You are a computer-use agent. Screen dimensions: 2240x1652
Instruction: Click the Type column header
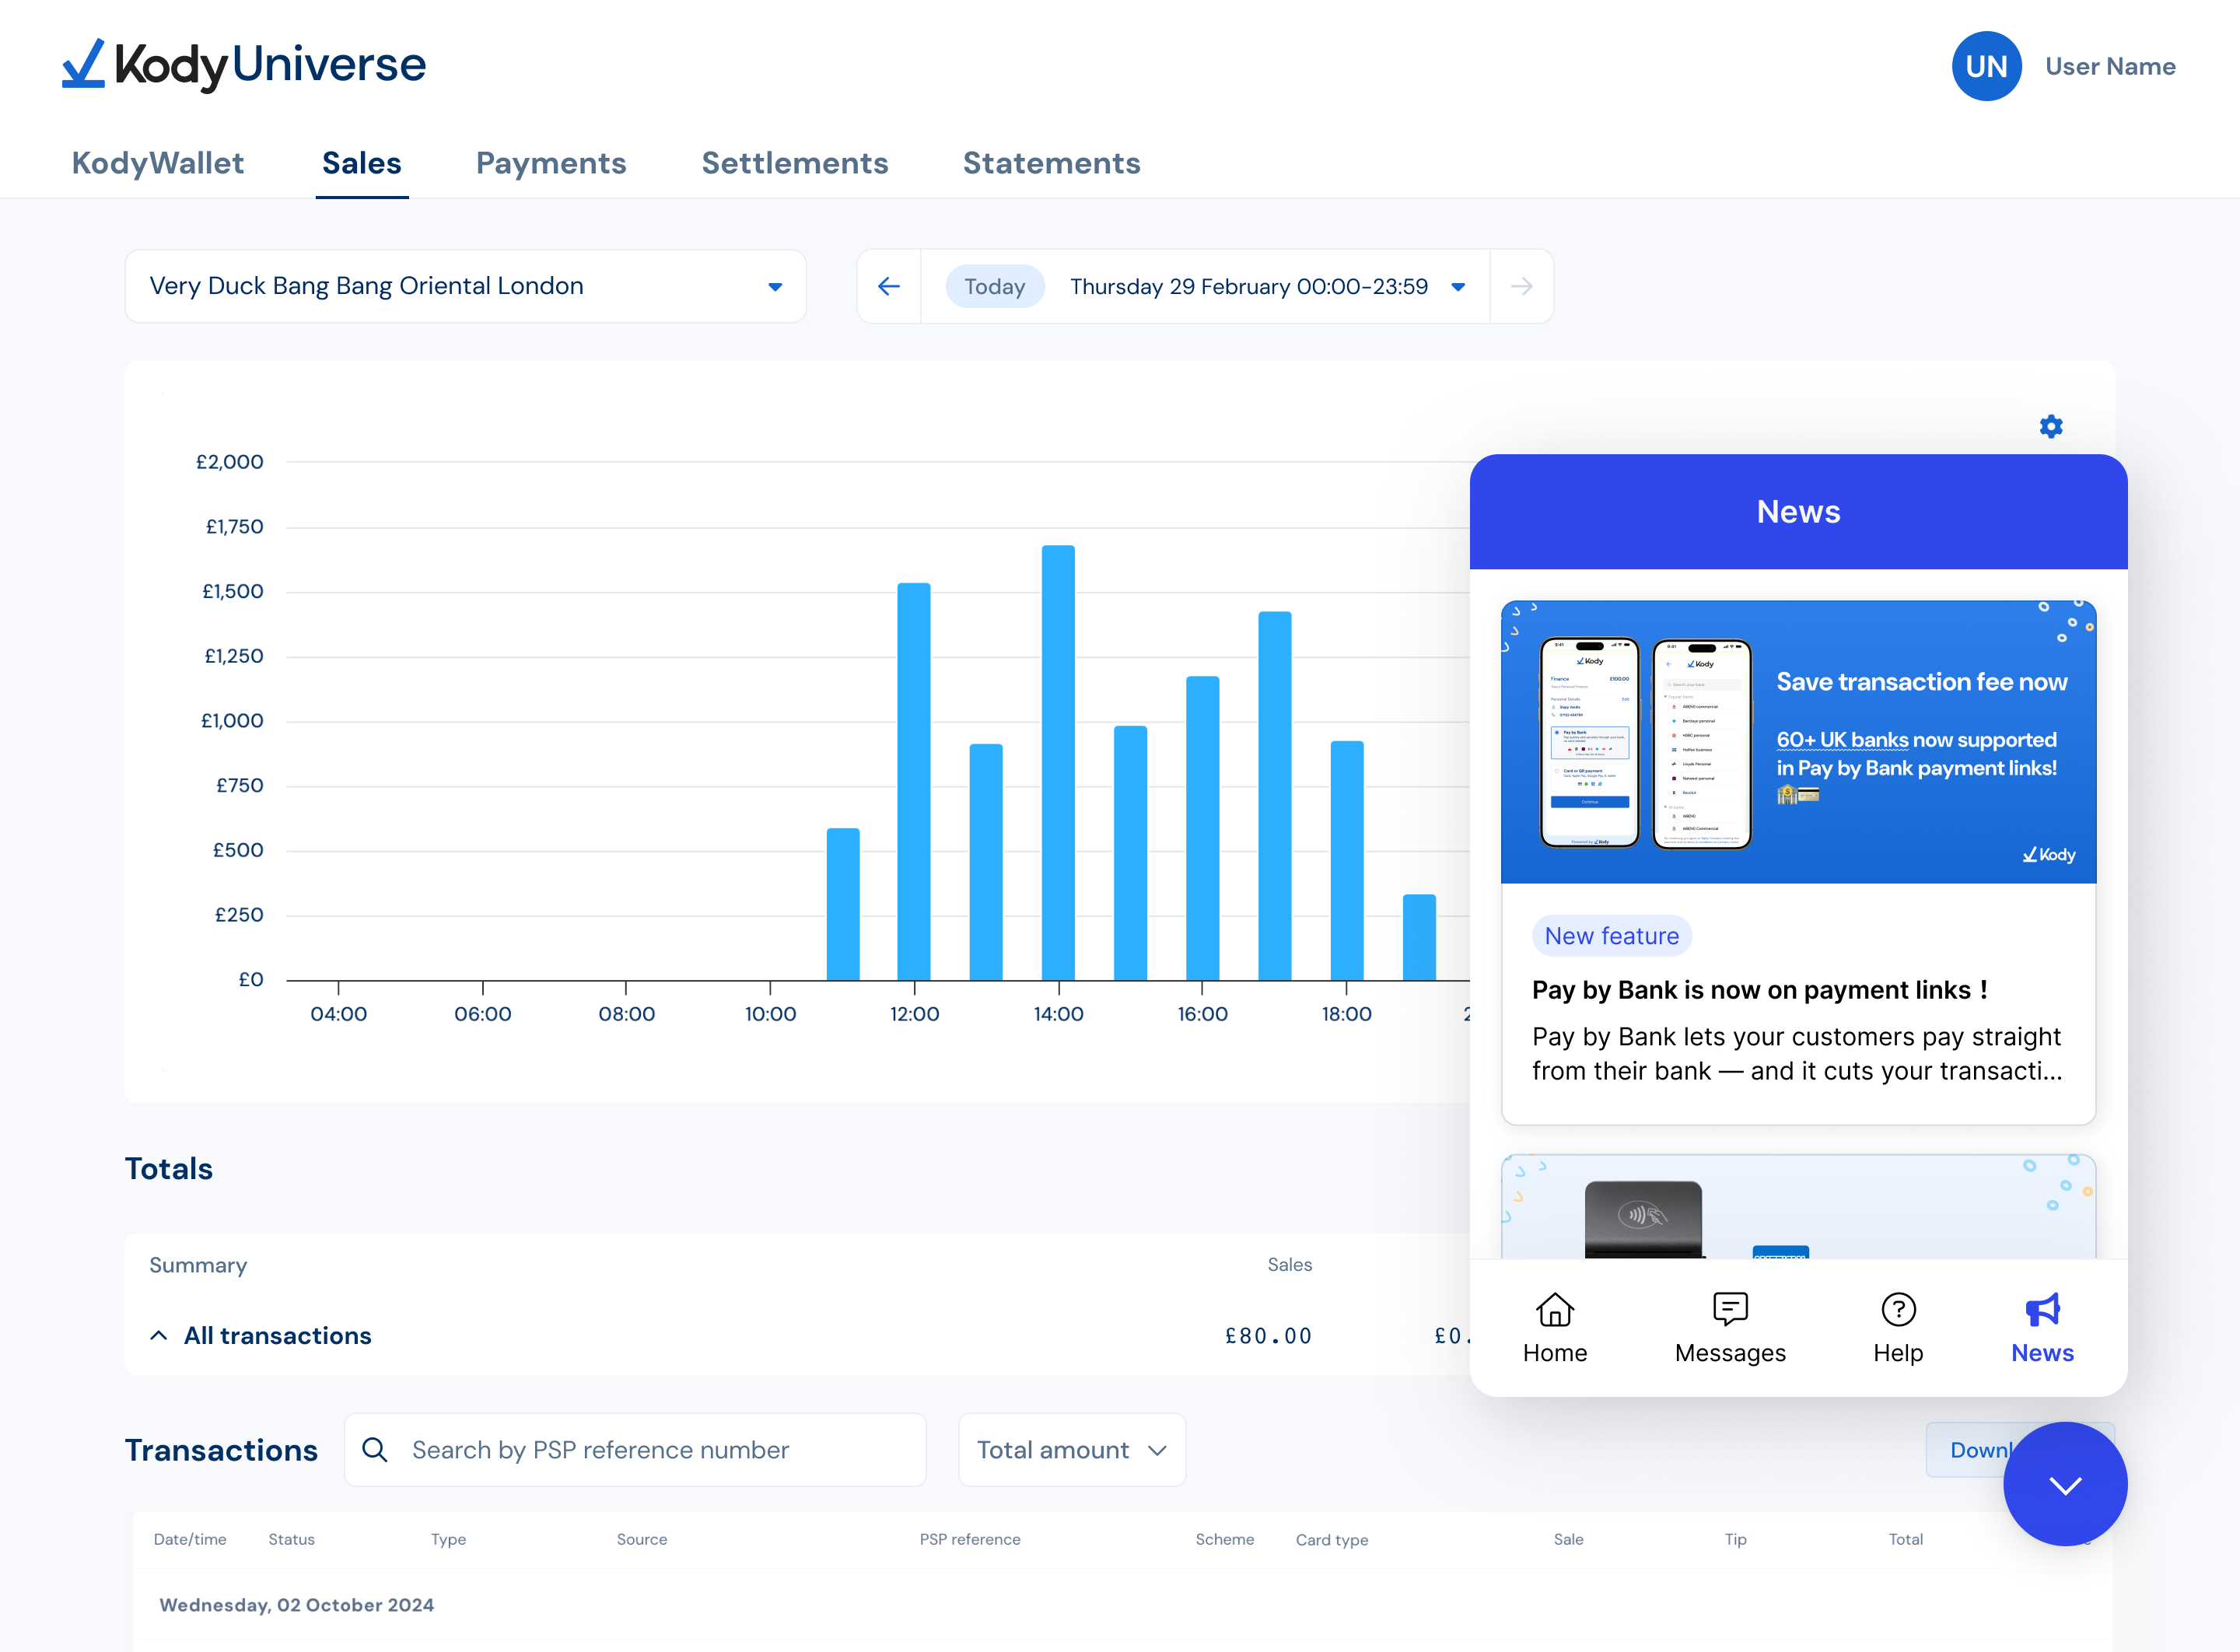tap(449, 1540)
